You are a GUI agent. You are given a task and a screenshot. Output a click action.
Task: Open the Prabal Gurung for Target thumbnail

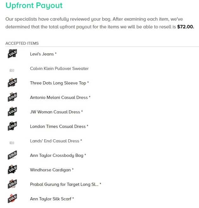point(12,184)
